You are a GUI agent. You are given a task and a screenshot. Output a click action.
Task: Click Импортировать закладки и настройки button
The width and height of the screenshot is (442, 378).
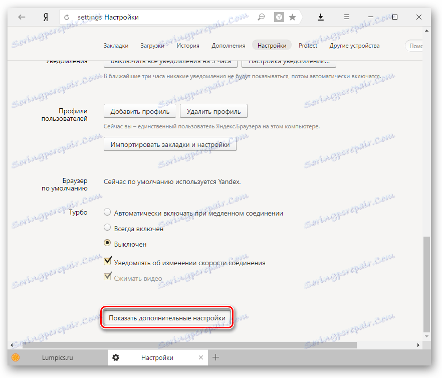pyautogui.click(x=170, y=144)
